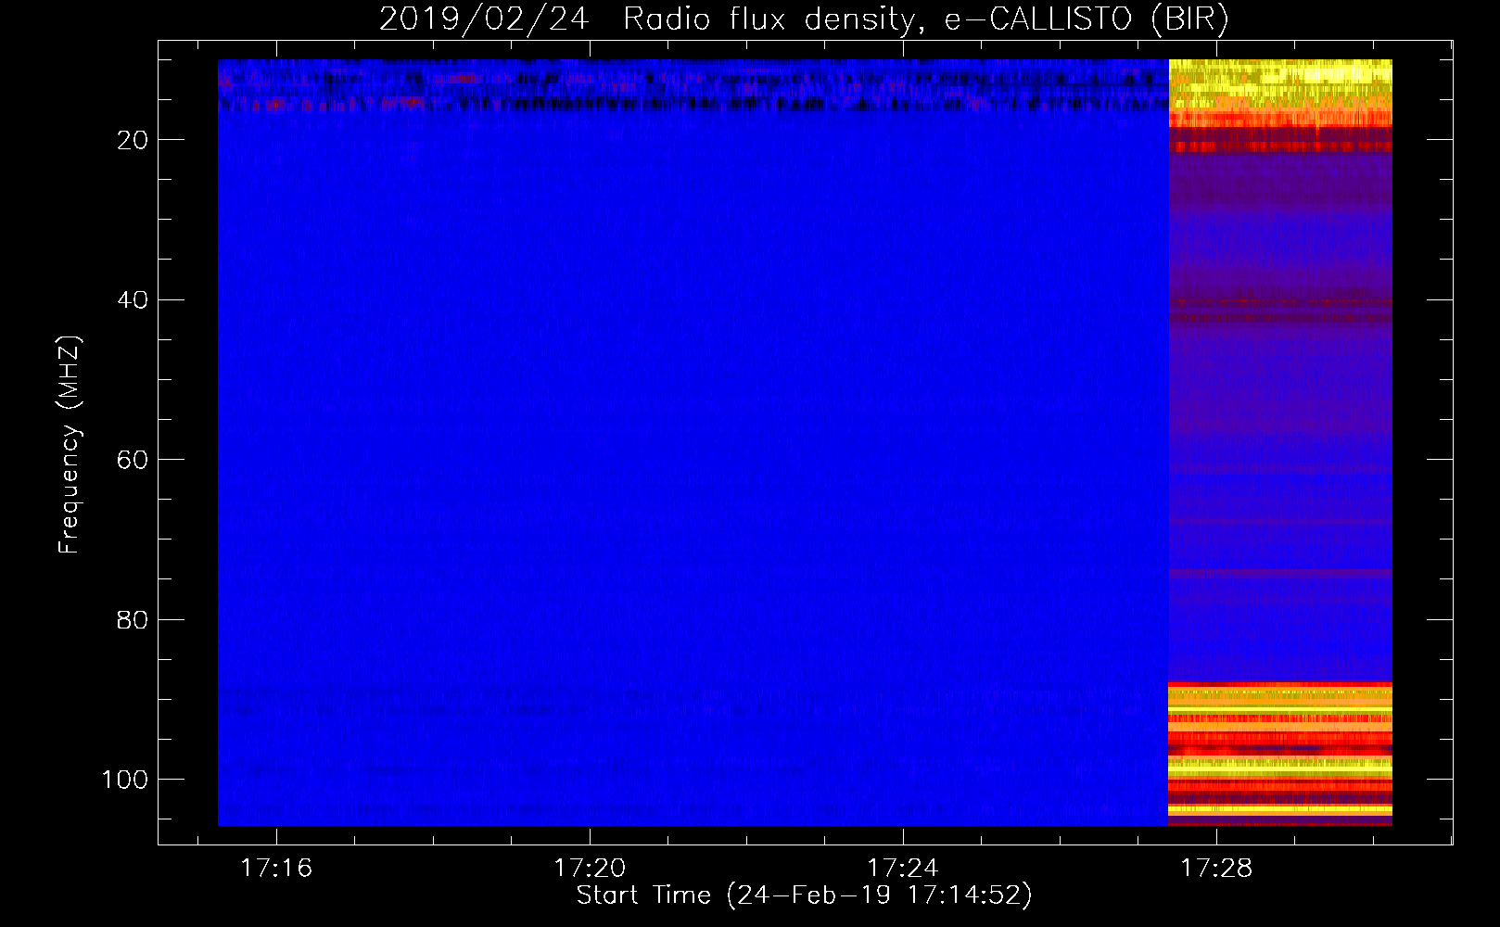Click the 17:24 time tick label
Screen dimensions: 1500x927
coord(902,869)
